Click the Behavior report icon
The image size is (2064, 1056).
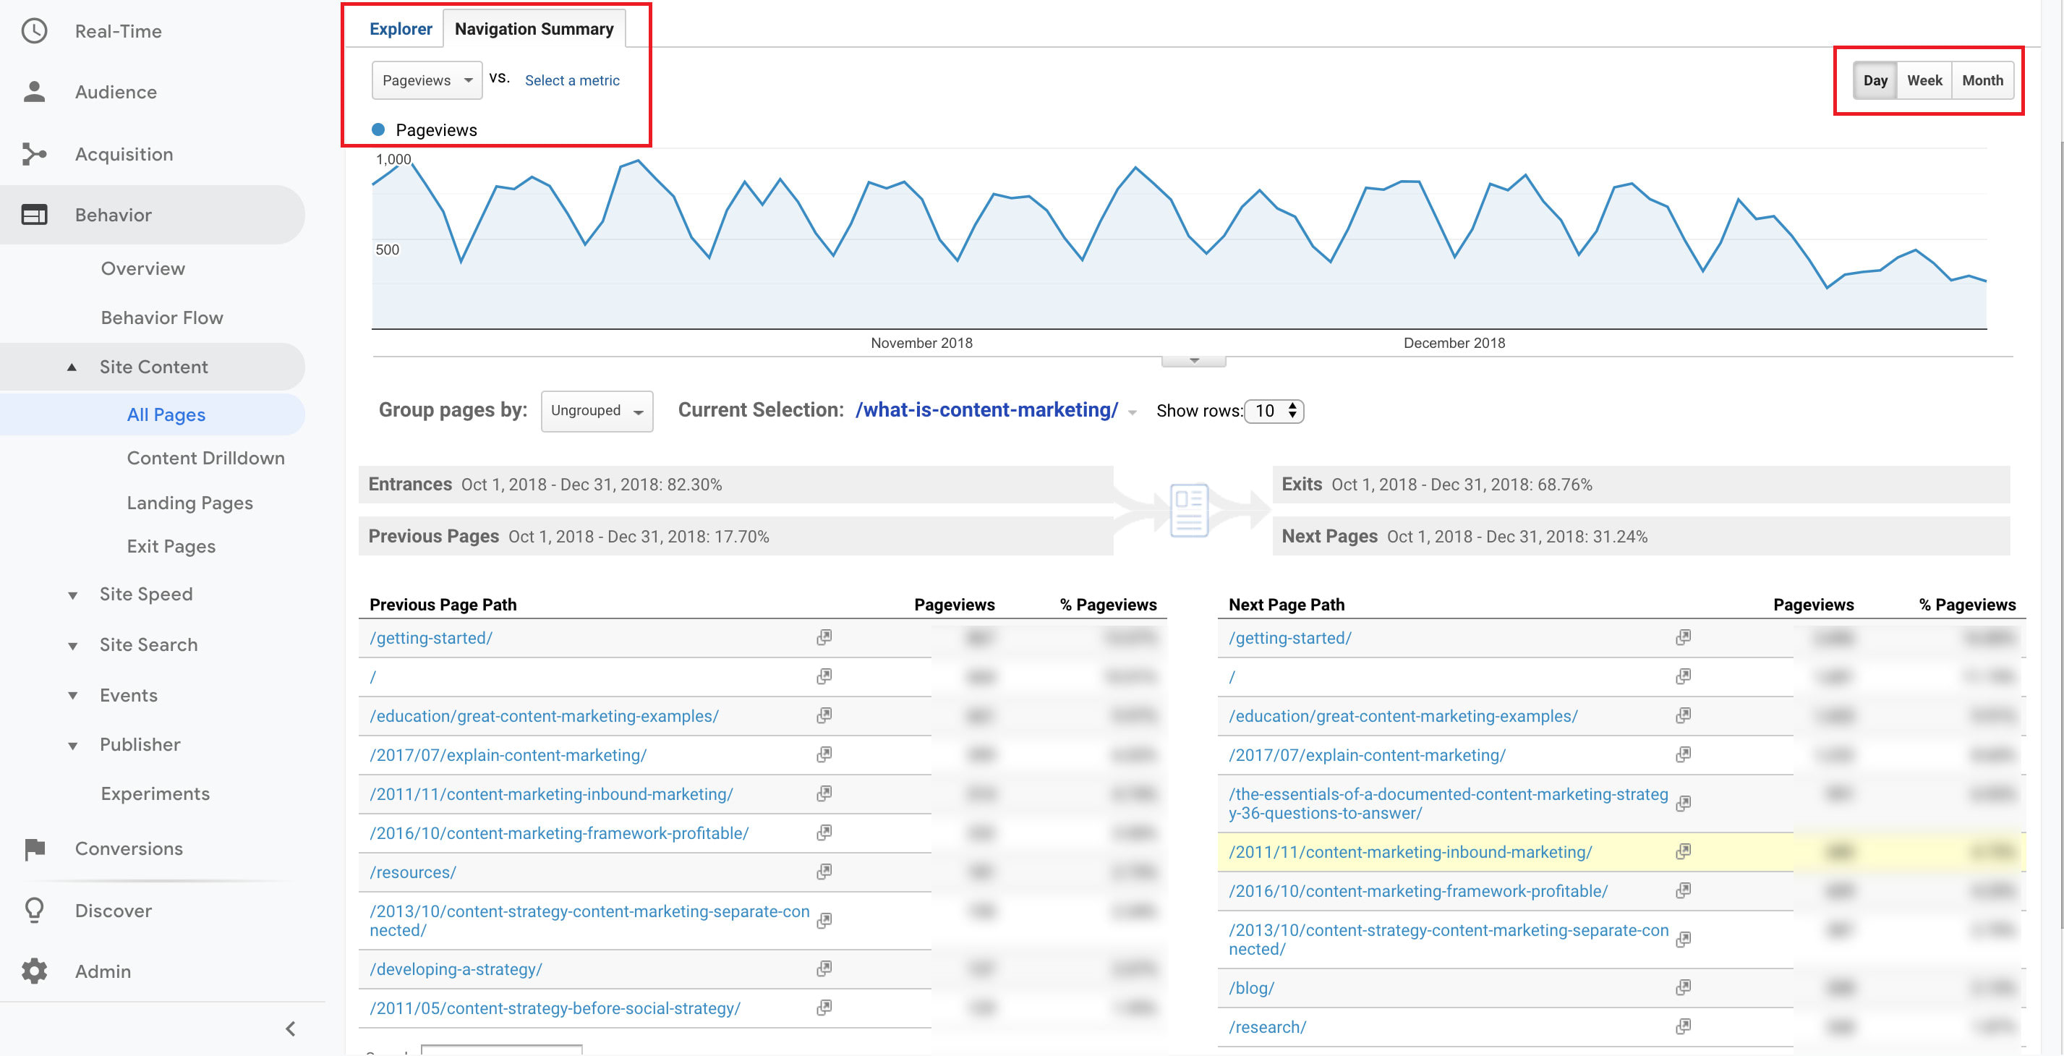coord(35,214)
